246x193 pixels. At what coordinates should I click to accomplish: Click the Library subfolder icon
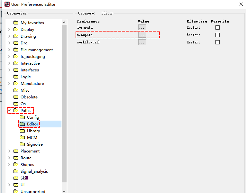(x=22, y=131)
